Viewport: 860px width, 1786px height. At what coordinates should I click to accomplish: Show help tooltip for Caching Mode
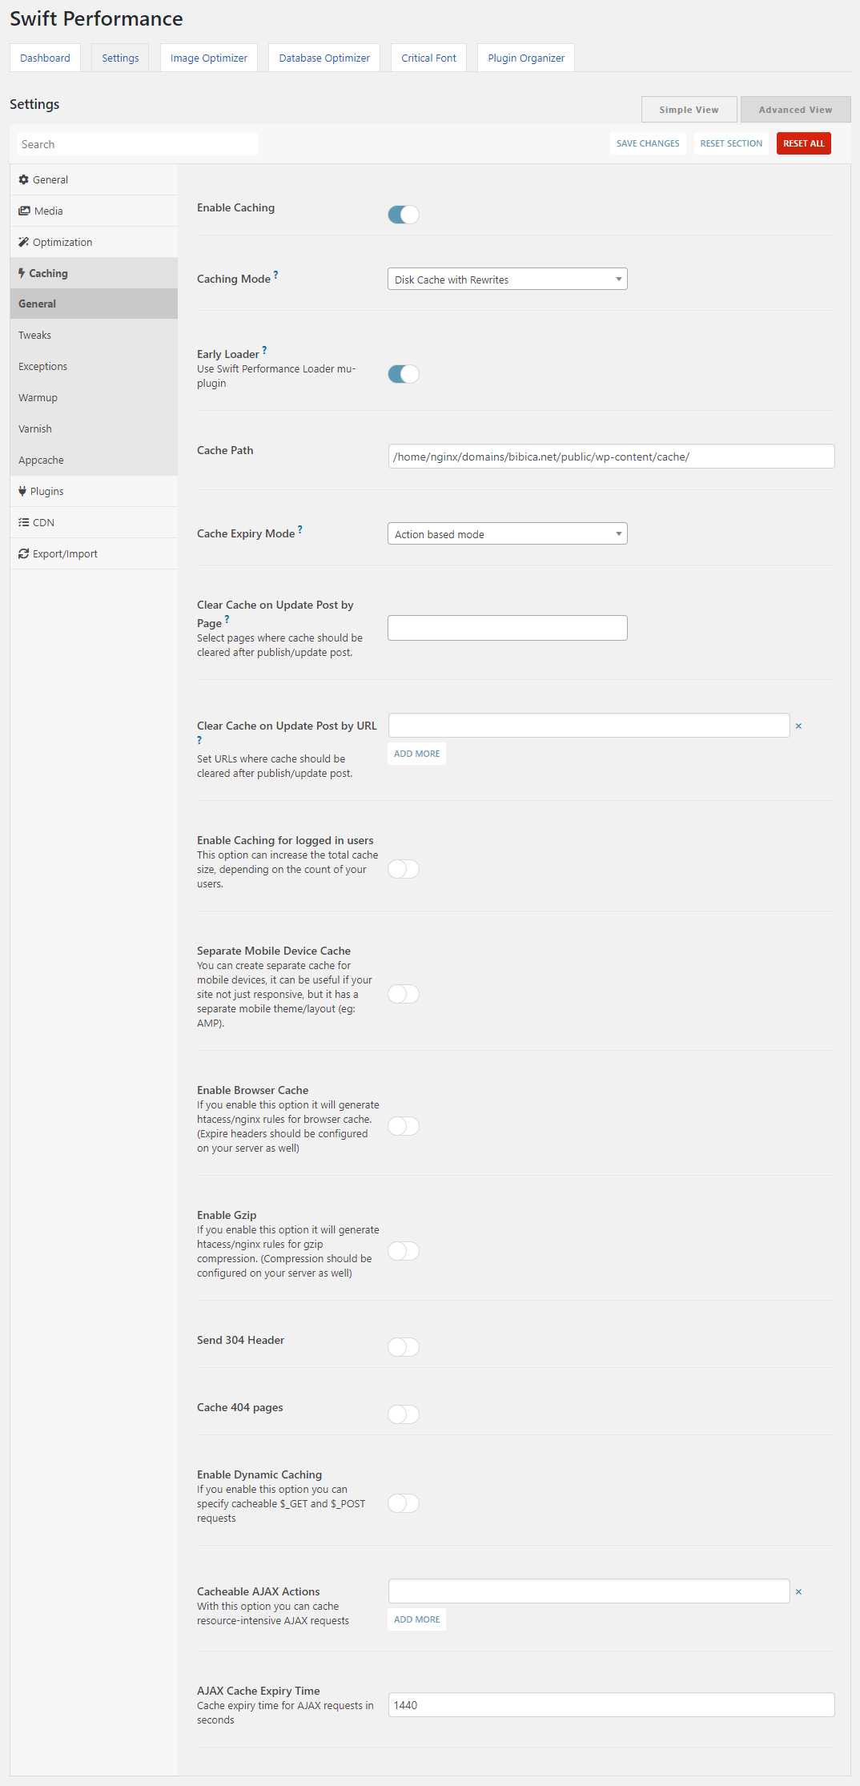click(x=276, y=275)
